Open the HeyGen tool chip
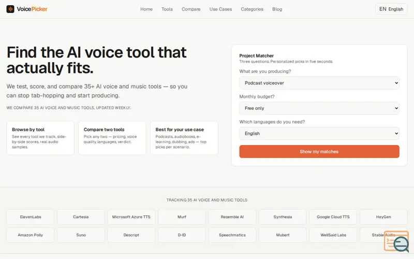The height and width of the screenshot is (259, 414). pyautogui.click(x=383, y=217)
